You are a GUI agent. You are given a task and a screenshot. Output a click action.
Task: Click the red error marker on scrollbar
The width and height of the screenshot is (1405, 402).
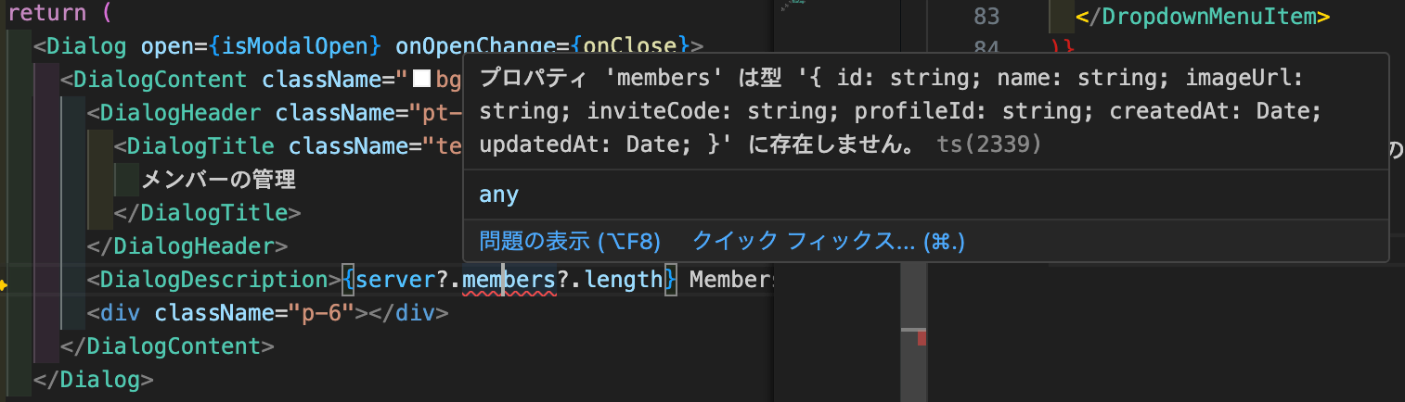pyautogui.click(x=922, y=339)
